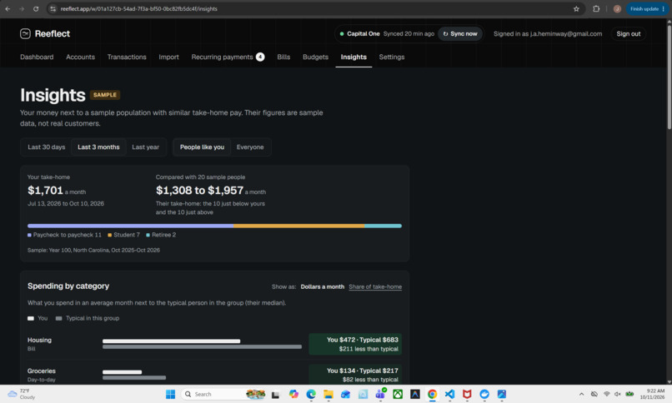Open the Accounts tab
The image size is (672, 403).
click(x=80, y=57)
